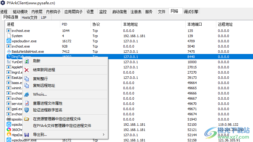Sort by the 协议 column header
The image size is (253, 142).
coord(106,24)
